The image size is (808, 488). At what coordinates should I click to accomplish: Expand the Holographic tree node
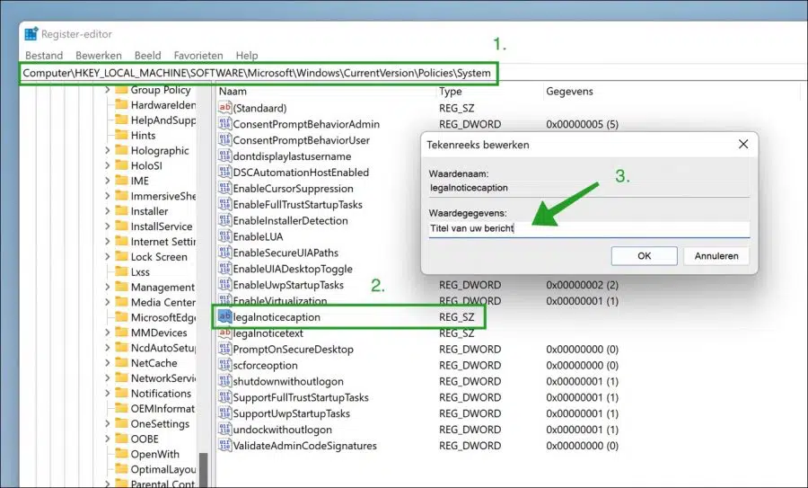(x=107, y=150)
